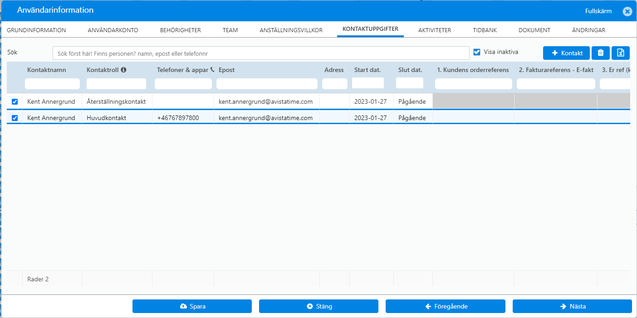
Task: Sort by Epost column header
Action: point(227,70)
